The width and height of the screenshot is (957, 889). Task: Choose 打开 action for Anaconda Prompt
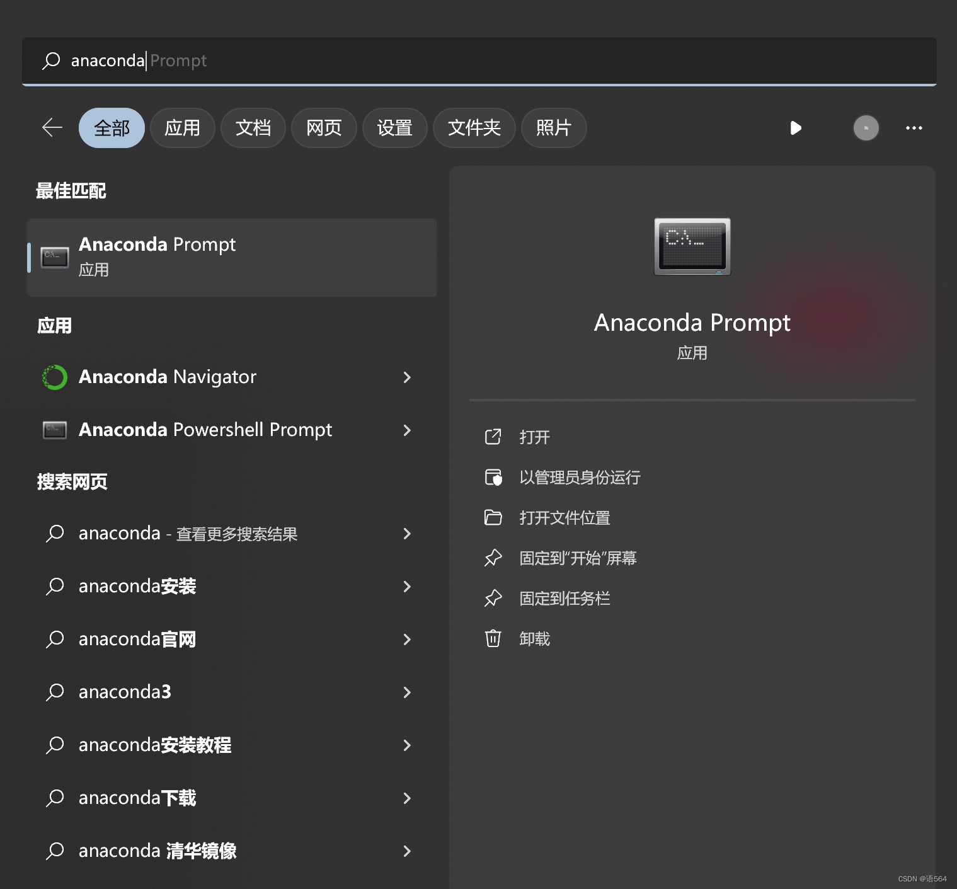(534, 437)
